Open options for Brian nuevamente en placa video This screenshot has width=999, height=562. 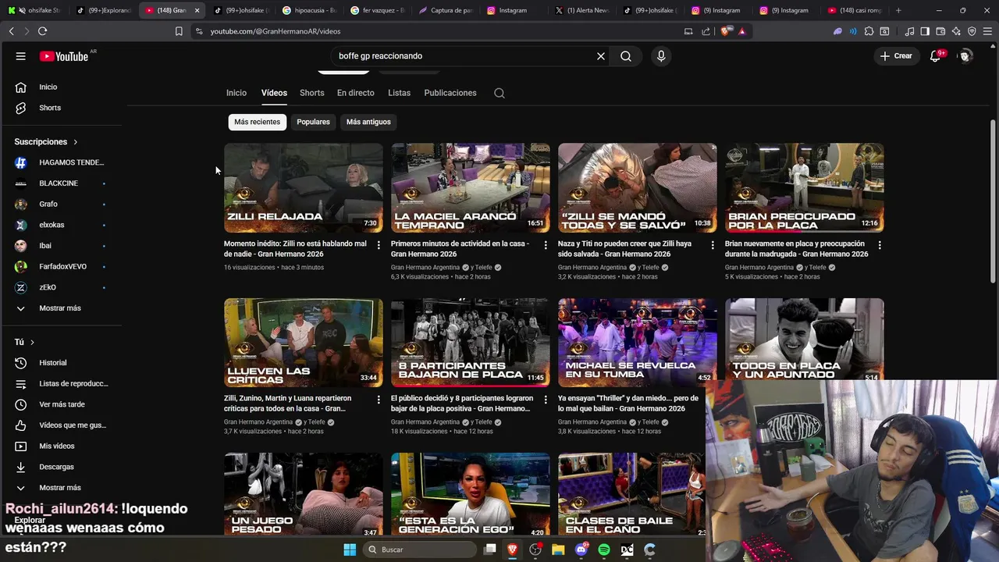(x=880, y=245)
